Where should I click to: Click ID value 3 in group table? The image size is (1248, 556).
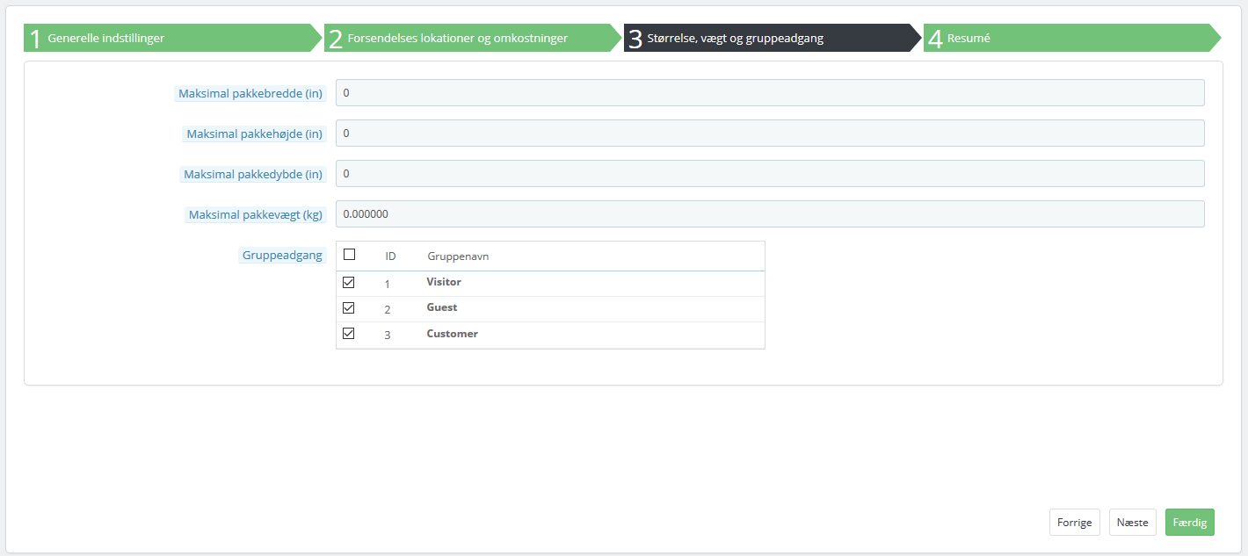[388, 336]
